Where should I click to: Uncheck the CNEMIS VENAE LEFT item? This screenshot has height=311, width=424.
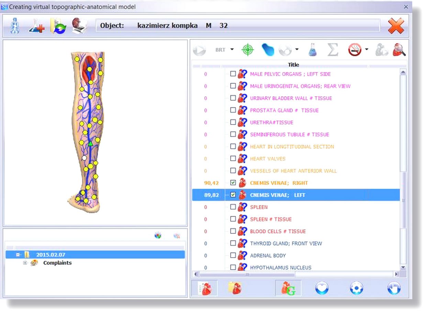pos(233,195)
